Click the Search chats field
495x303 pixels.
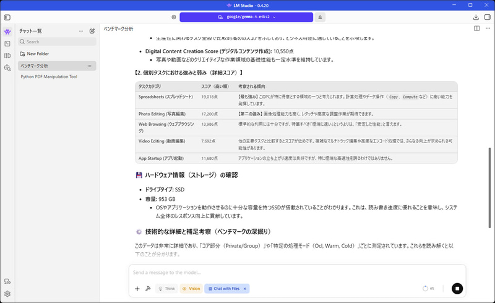[x=57, y=42]
